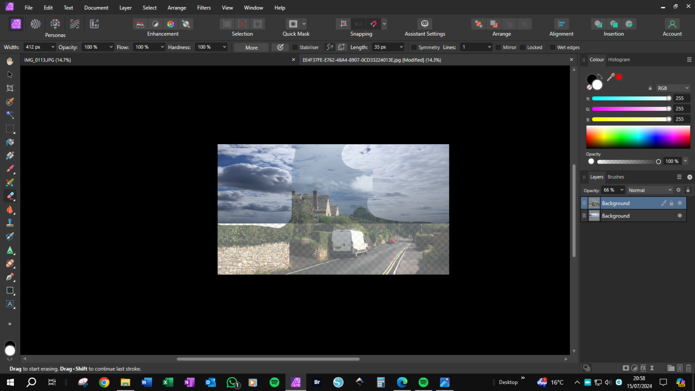Viewport: 695px width, 391px height.
Task: Open the Auto Levels enhancement icon
Action: [140, 24]
